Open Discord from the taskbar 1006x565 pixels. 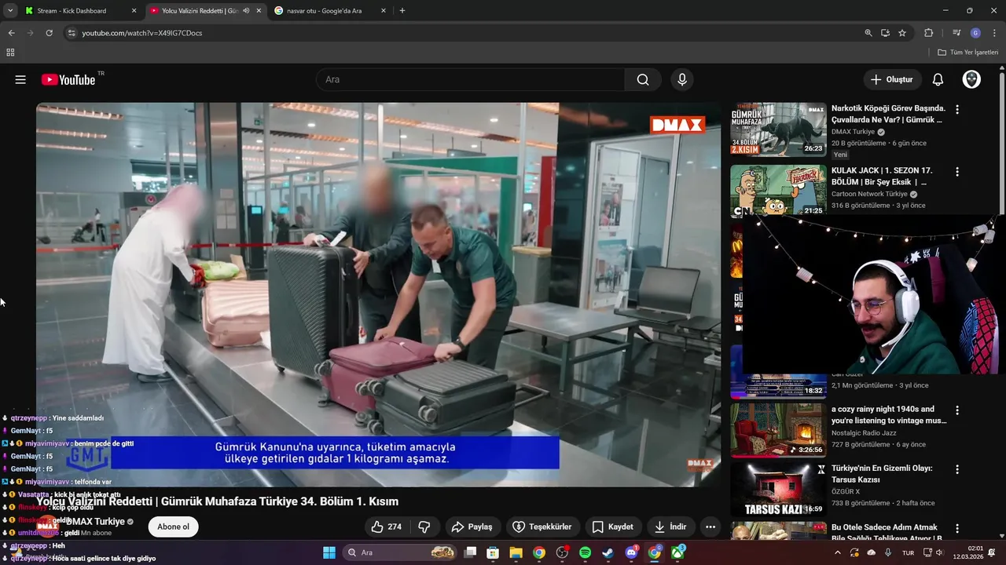631,552
